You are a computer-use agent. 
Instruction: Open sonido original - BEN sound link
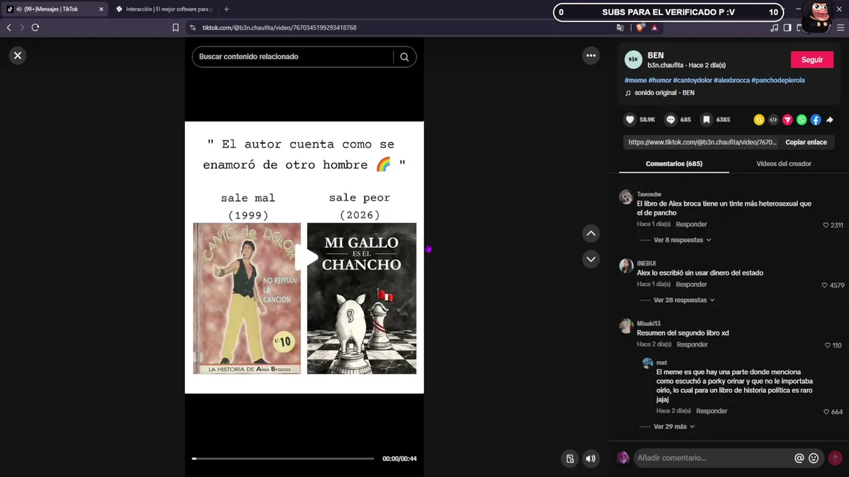point(664,93)
